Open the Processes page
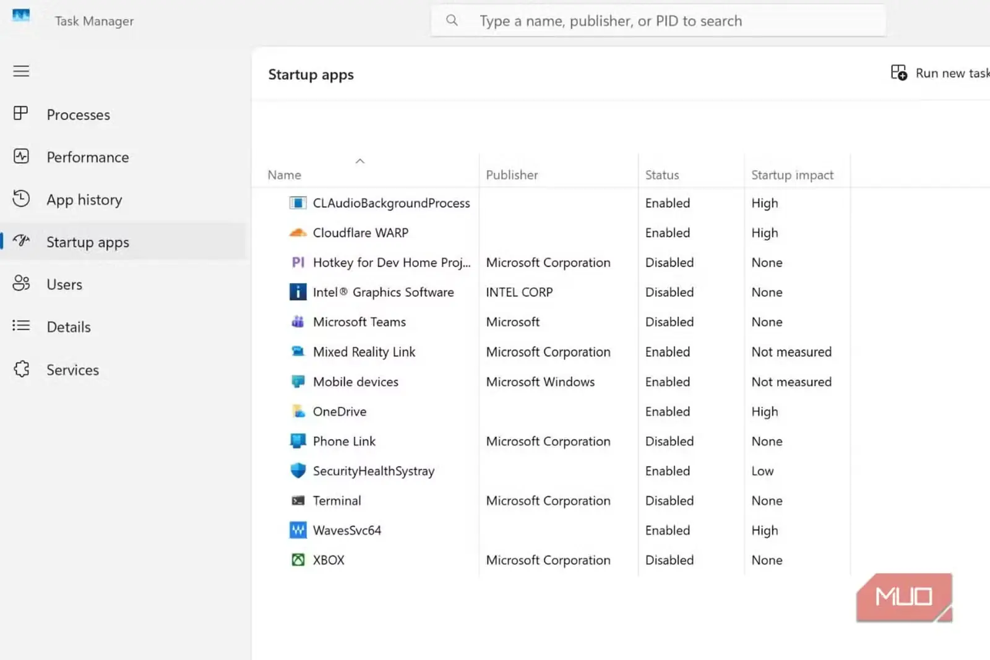The image size is (990, 660). pos(78,114)
